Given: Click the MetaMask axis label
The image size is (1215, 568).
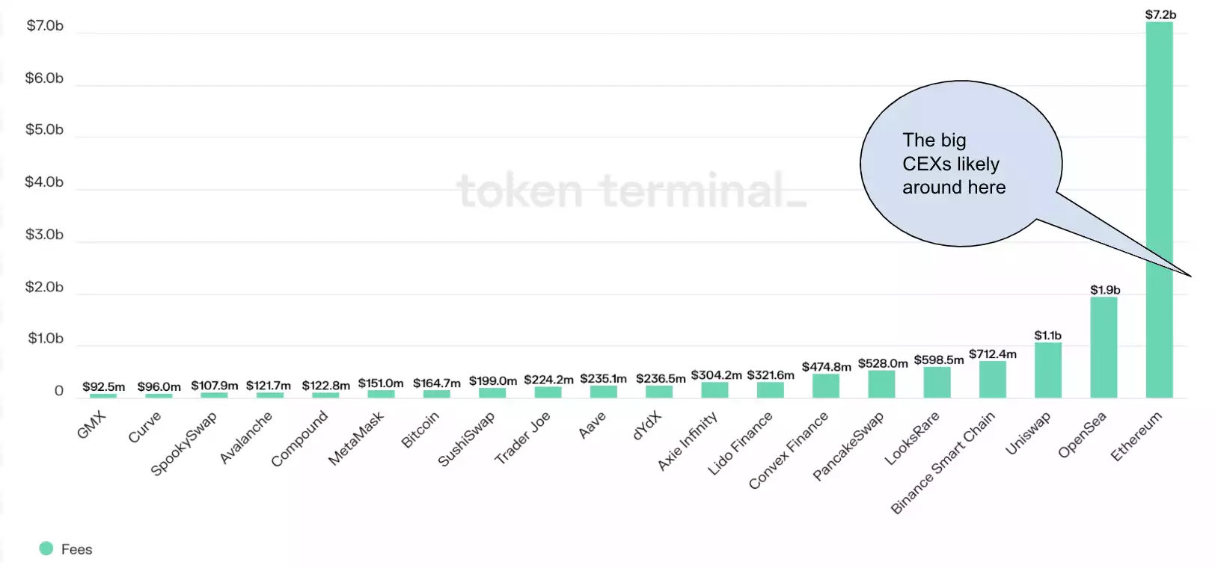Looking at the screenshot, I should pos(356,438).
